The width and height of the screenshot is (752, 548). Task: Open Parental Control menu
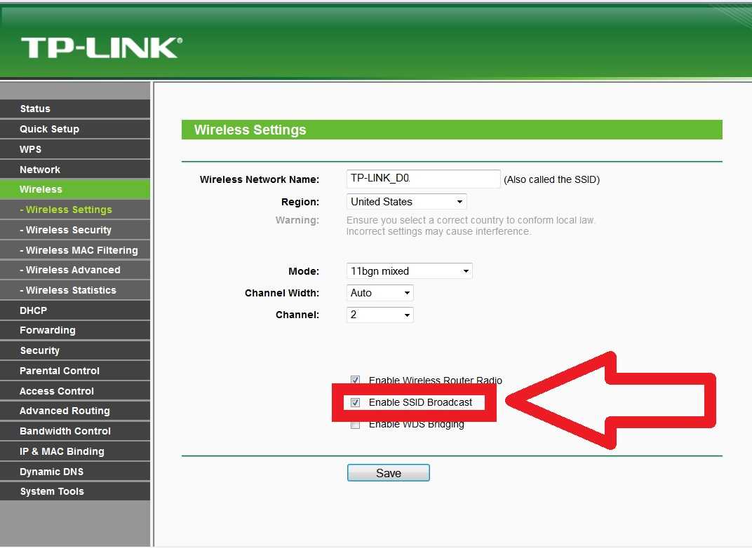[x=75, y=371]
